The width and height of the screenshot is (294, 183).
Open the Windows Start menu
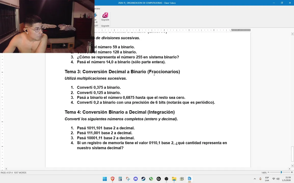point(105,179)
